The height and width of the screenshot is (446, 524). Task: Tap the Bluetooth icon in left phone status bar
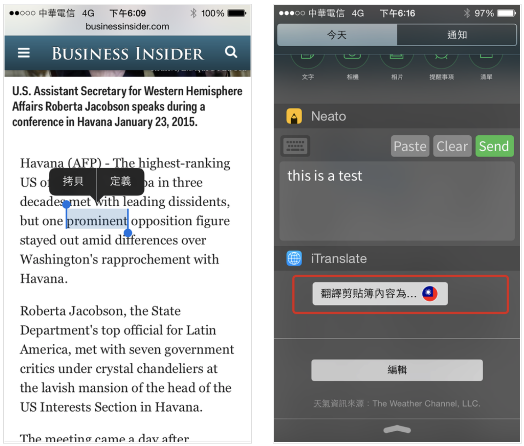point(193,13)
